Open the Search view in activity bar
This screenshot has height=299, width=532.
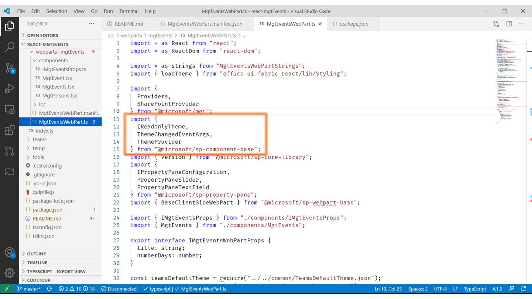[x=9, y=47]
